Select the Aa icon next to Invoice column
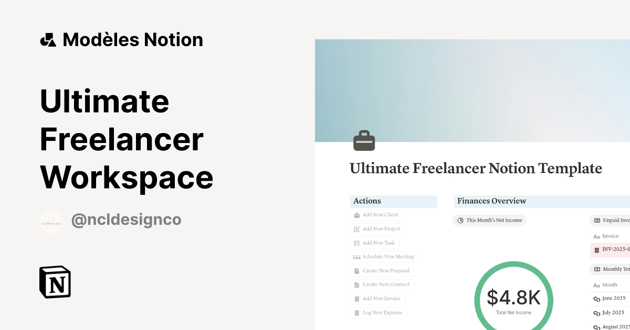The height and width of the screenshot is (330, 630). pos(597,236)
